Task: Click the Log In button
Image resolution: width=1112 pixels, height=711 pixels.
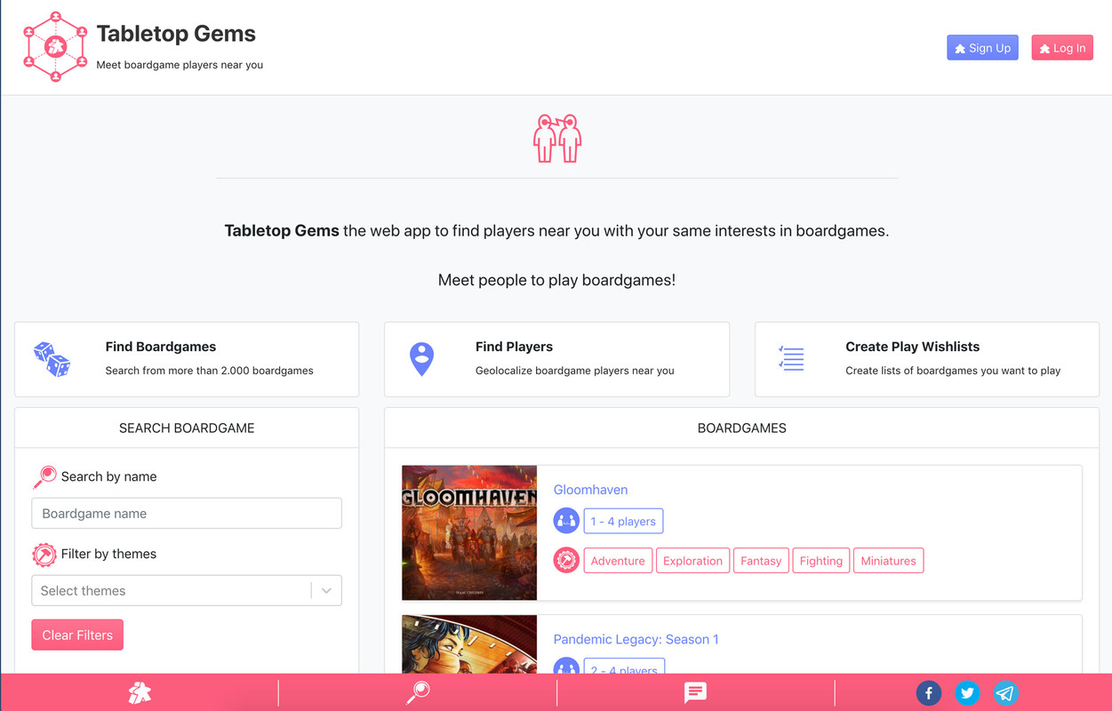Action: tap(1062, 48)
